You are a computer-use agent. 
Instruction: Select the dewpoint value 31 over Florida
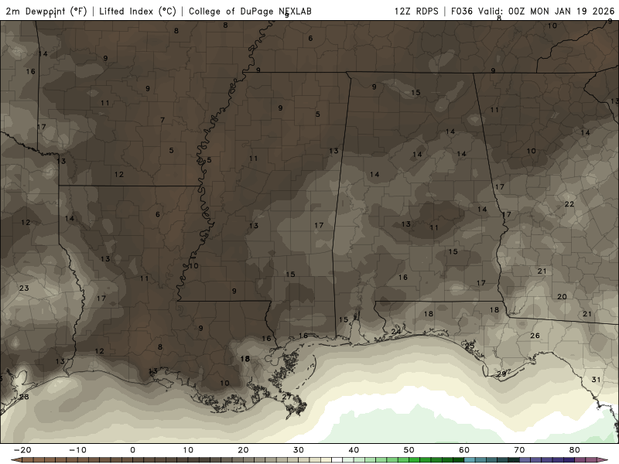[596, 380]
